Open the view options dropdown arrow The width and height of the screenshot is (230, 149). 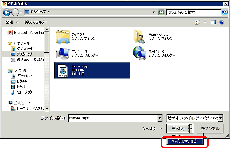(205, 22)
